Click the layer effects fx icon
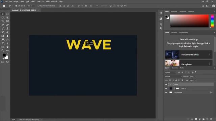This screenshot has width=216, height=121. coord(192,119)
